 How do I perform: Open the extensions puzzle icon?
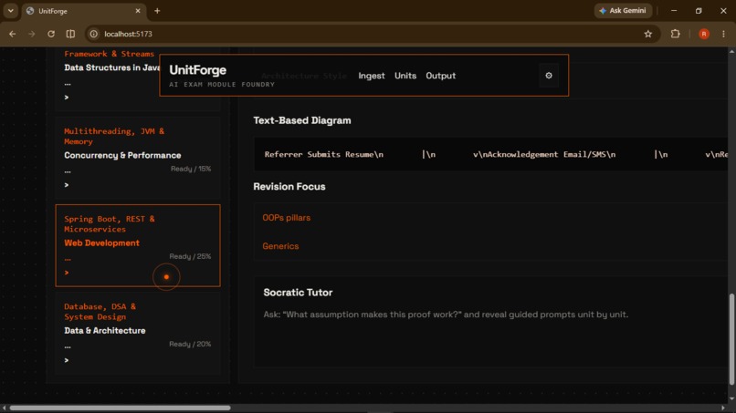pos(675,34)
